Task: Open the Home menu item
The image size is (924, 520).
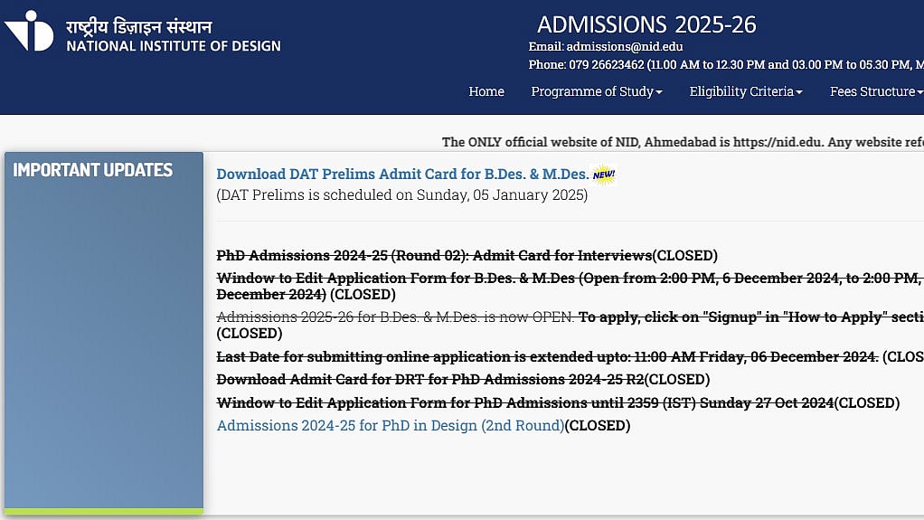Action: click(486, 91)
